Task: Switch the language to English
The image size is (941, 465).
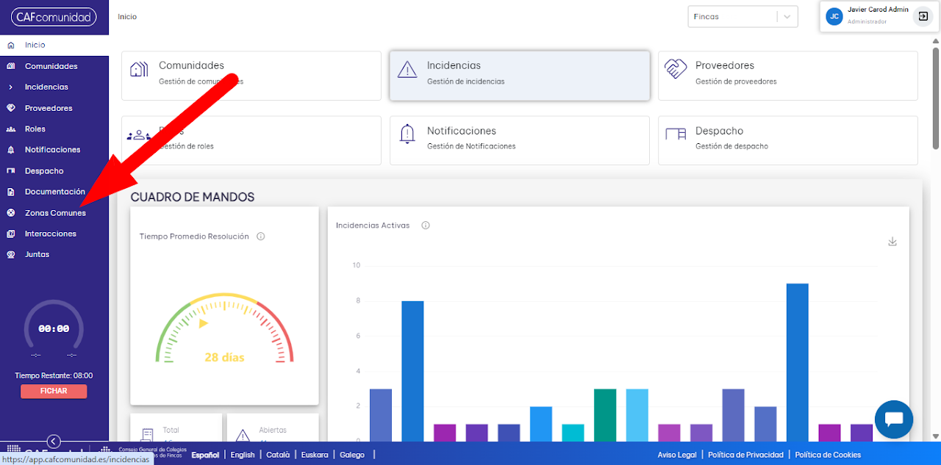Action: point(243,455)
